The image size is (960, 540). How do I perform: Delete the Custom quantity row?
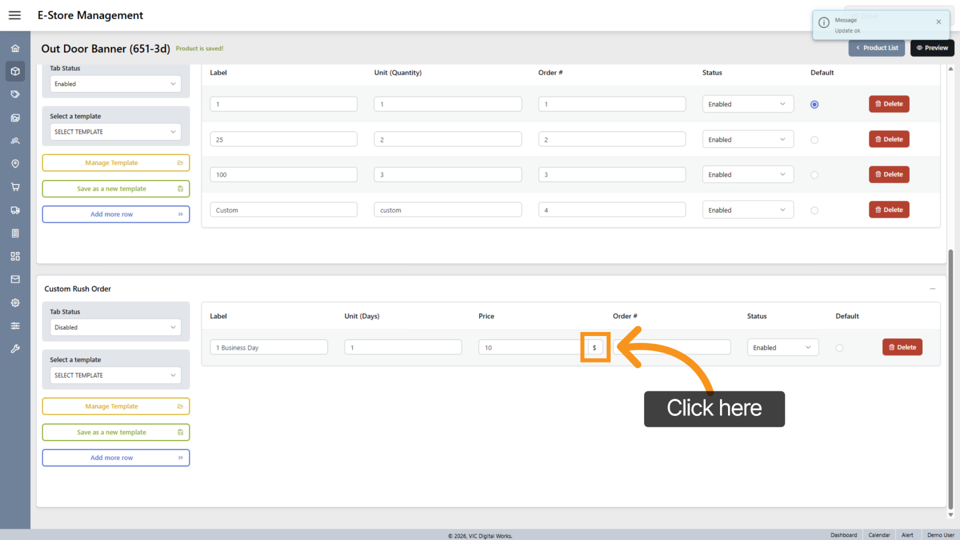(x=889, y=210)
